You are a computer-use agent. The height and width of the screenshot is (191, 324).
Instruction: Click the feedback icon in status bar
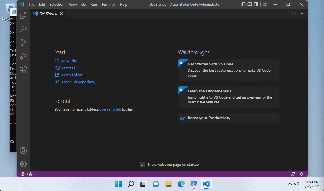[293, 174]
